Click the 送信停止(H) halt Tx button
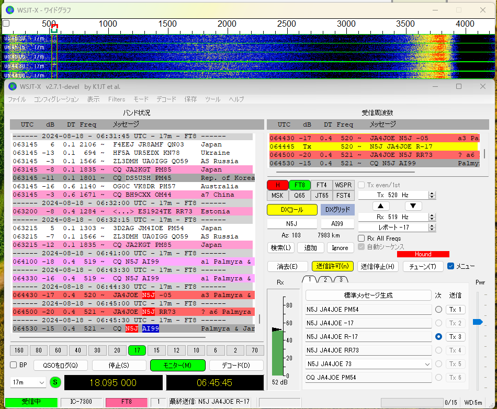Viewport: 497px width, 409px height. tap(378, 266)
